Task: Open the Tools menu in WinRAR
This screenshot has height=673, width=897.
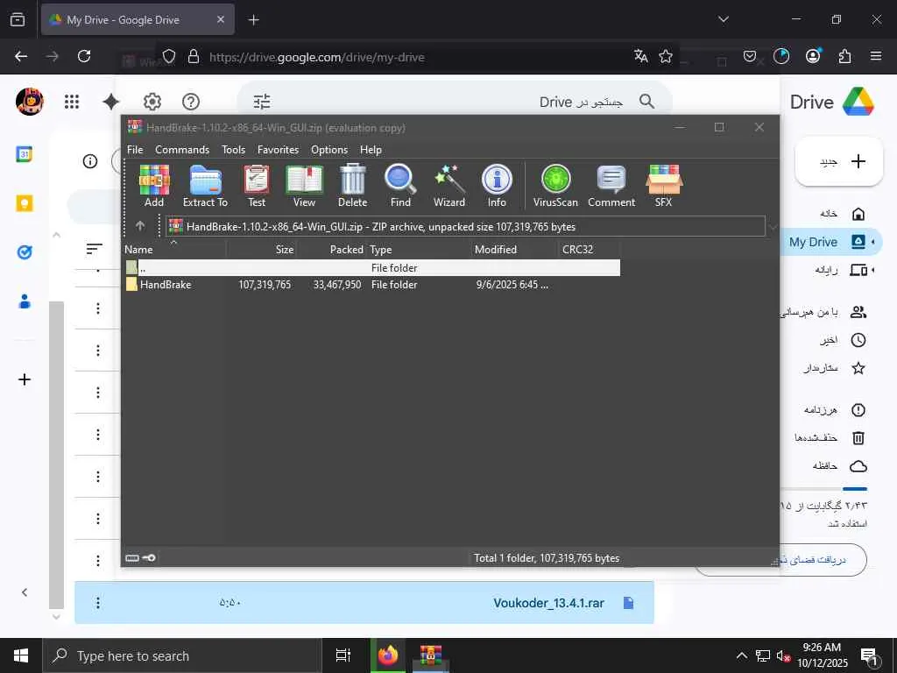Action: (233, 149)
